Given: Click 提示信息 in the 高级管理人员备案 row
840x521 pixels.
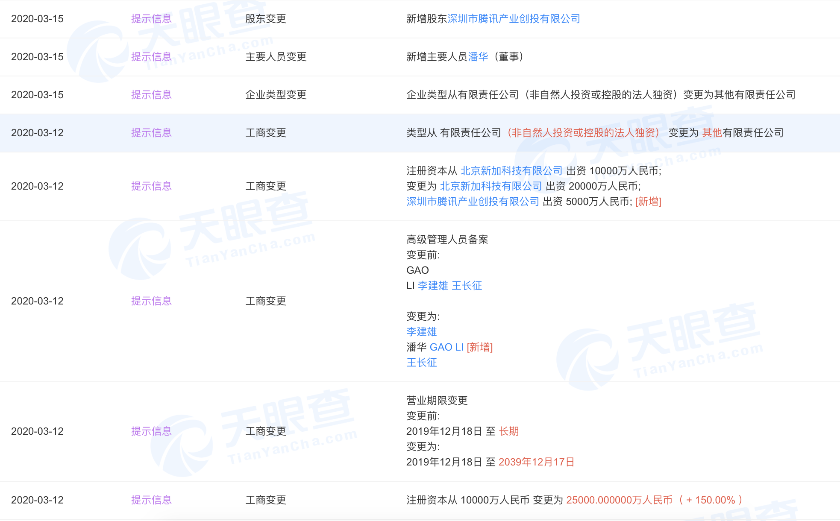Looking at the screenshot, I should tap(151, 301).
